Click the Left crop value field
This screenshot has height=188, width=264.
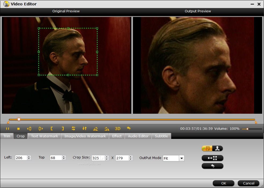pyautogui.click(x=21, y=158)
